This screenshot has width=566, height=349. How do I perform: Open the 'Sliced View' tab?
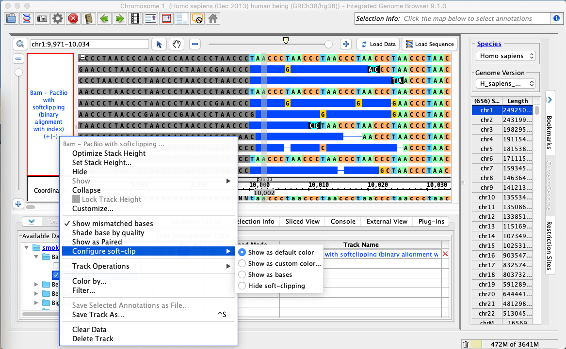click(303, 222)
